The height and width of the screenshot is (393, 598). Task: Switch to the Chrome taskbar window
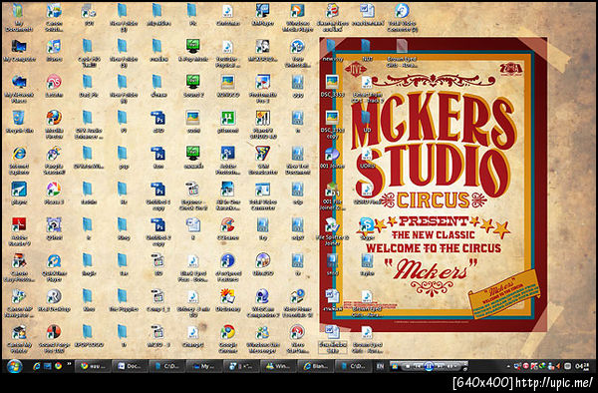pos(92,366)
